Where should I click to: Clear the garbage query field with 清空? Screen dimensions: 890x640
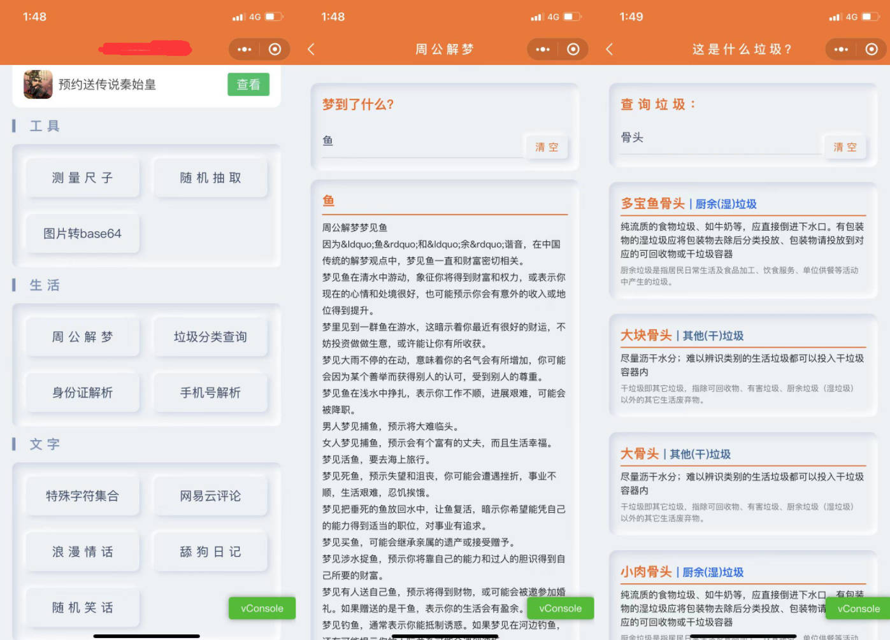point(845,147)
